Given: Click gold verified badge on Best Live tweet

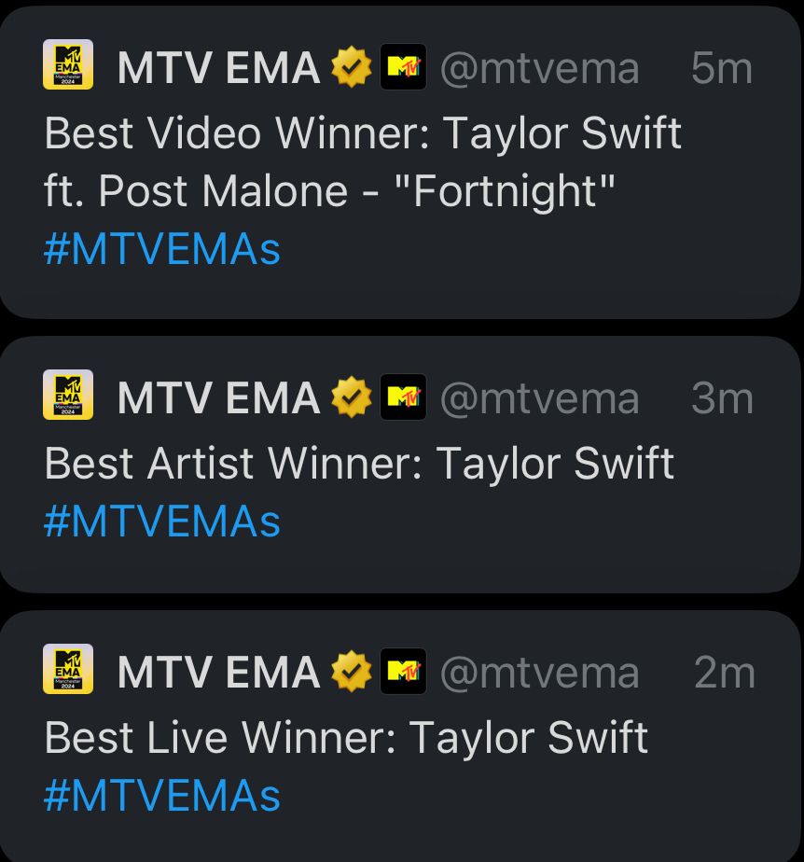Looking at the screenshot, I should click(351, 672).
